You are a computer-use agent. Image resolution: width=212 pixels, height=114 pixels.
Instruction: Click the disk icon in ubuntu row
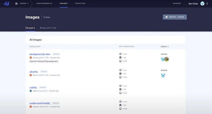(120, 77)
